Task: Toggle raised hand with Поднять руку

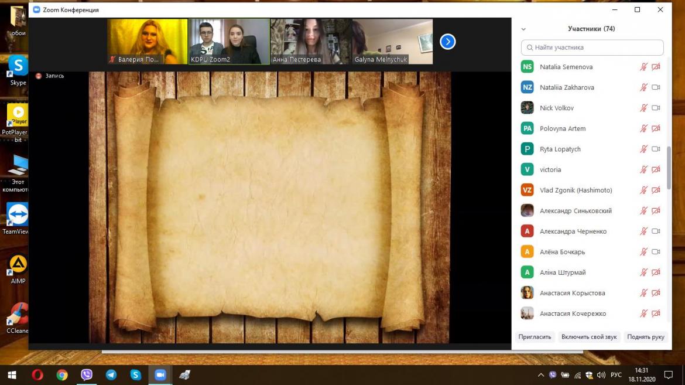Action: (645, 337)
